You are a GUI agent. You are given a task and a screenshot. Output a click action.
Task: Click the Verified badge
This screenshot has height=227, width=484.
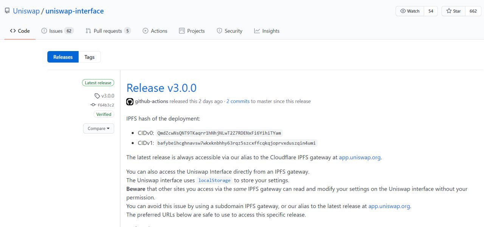tap(104, 114)
